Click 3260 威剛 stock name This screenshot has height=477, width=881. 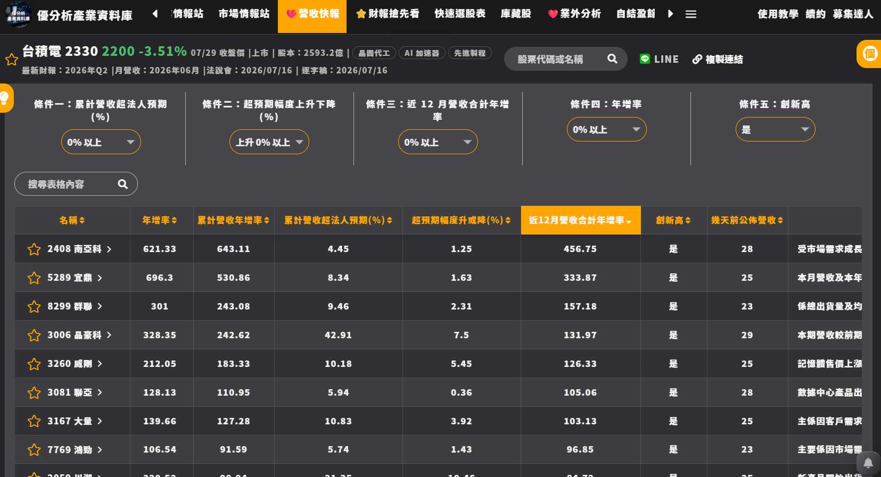[70, 364]
